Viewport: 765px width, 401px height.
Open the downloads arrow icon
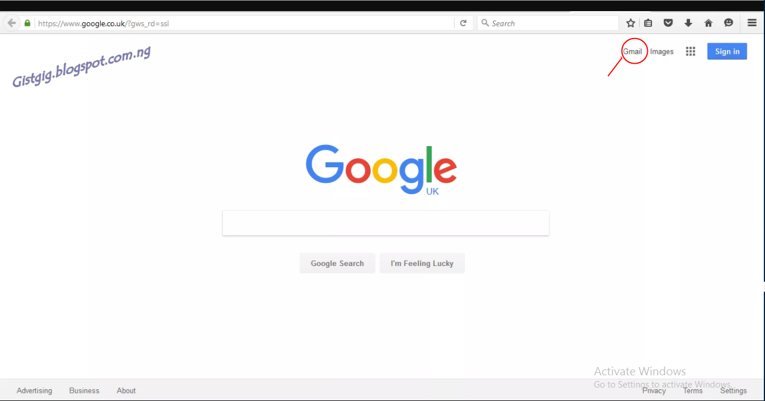tap(688, 23)
